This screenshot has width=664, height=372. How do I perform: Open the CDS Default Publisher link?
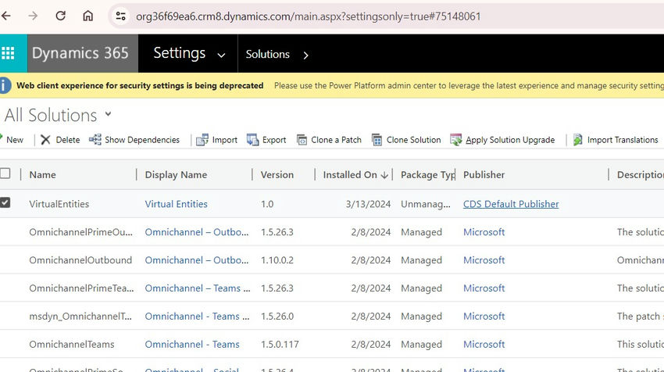pyautogui.click(x=511, y=204)
